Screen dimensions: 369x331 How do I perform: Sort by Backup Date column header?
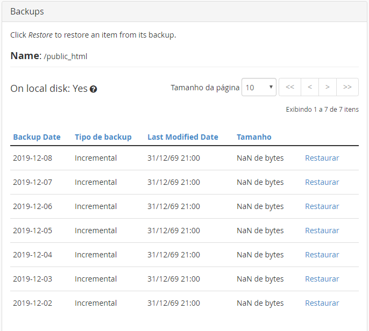(37, 137)
